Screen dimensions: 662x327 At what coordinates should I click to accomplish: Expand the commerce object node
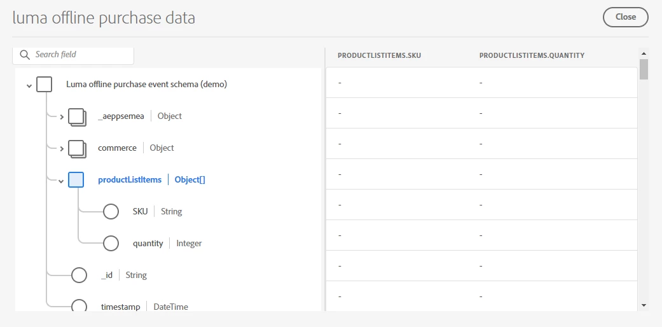click(62, 149)
